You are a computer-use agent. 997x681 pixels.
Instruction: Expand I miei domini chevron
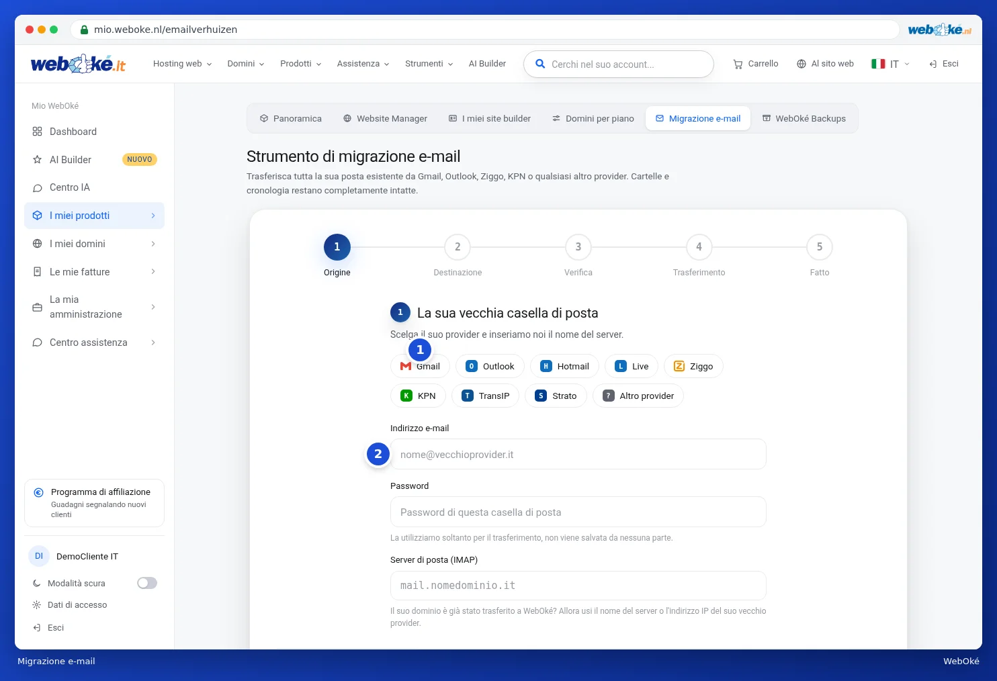pos(153,244)
